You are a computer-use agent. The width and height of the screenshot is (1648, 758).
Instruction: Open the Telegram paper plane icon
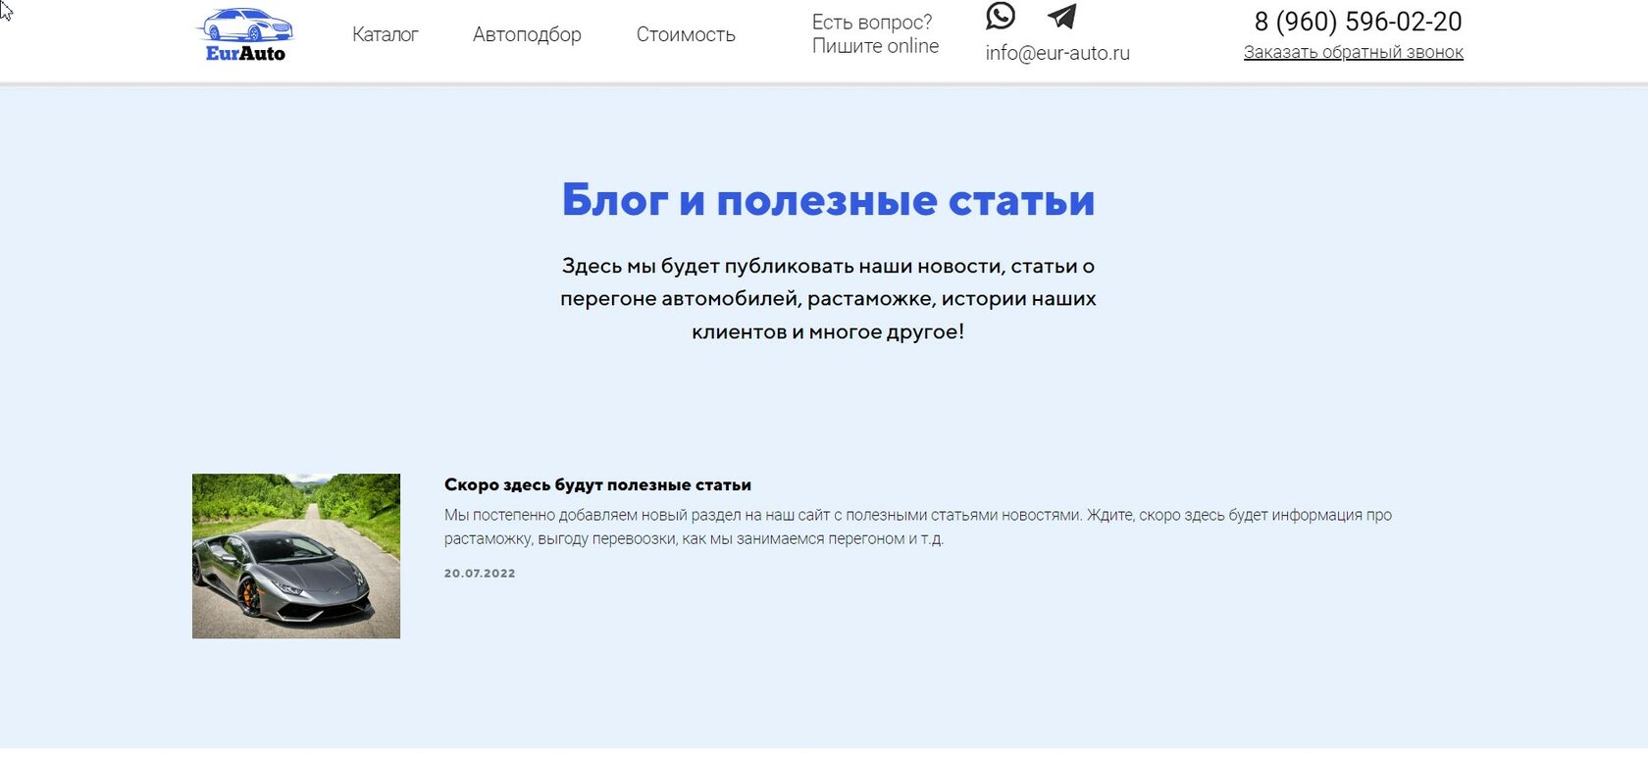pyautogui.click(x=1062, y=16)
